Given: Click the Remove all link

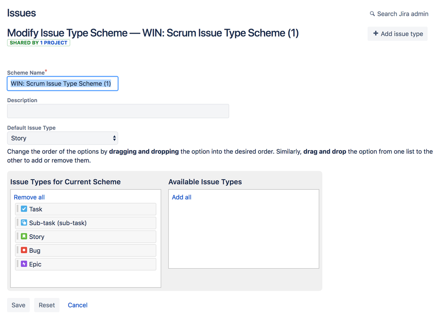Looking at the screenshot, I should pyautogui.click(x=29, y=197).
